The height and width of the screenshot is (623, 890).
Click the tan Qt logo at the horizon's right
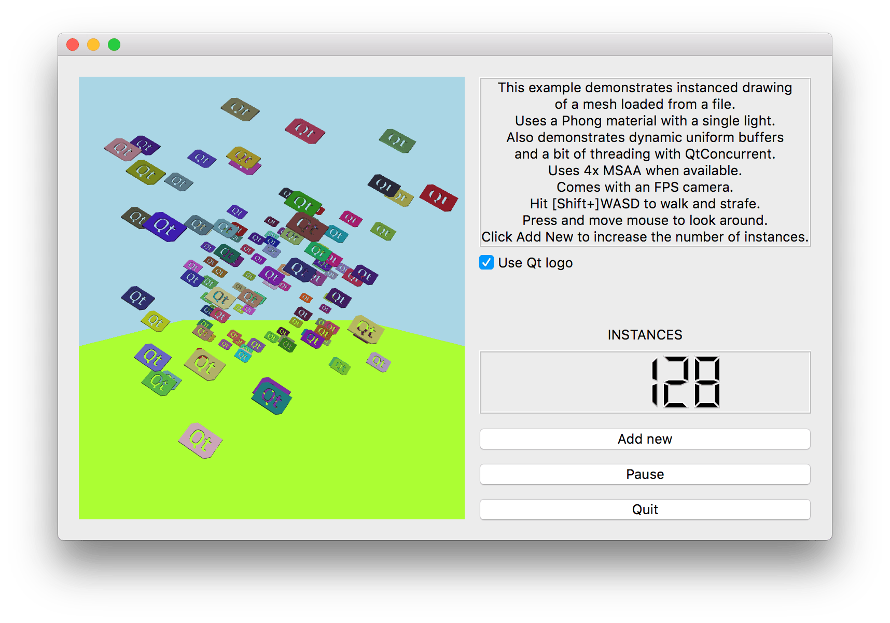coord(366,329)
